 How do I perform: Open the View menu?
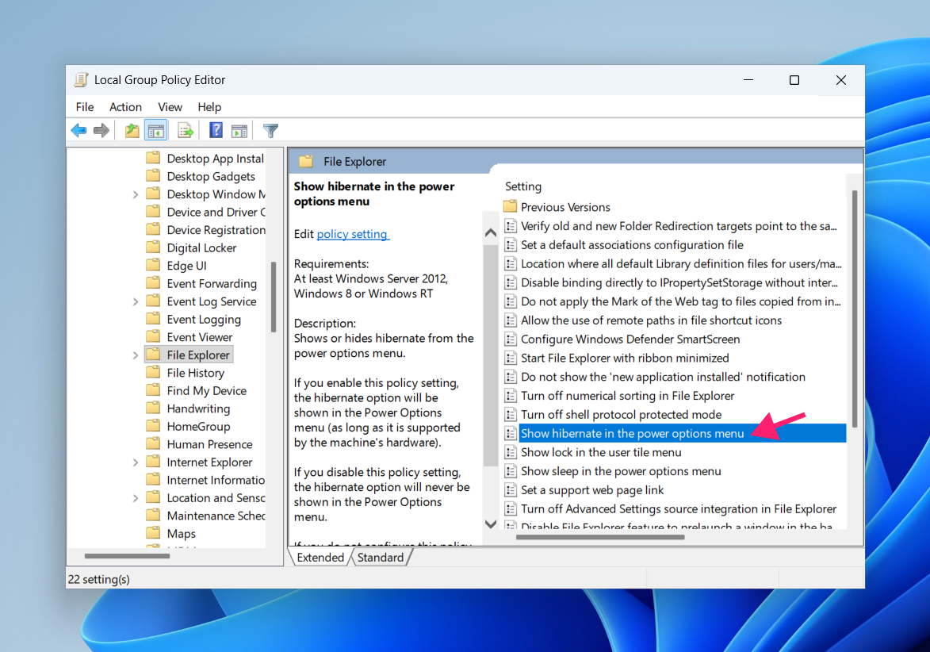(170, 107)
